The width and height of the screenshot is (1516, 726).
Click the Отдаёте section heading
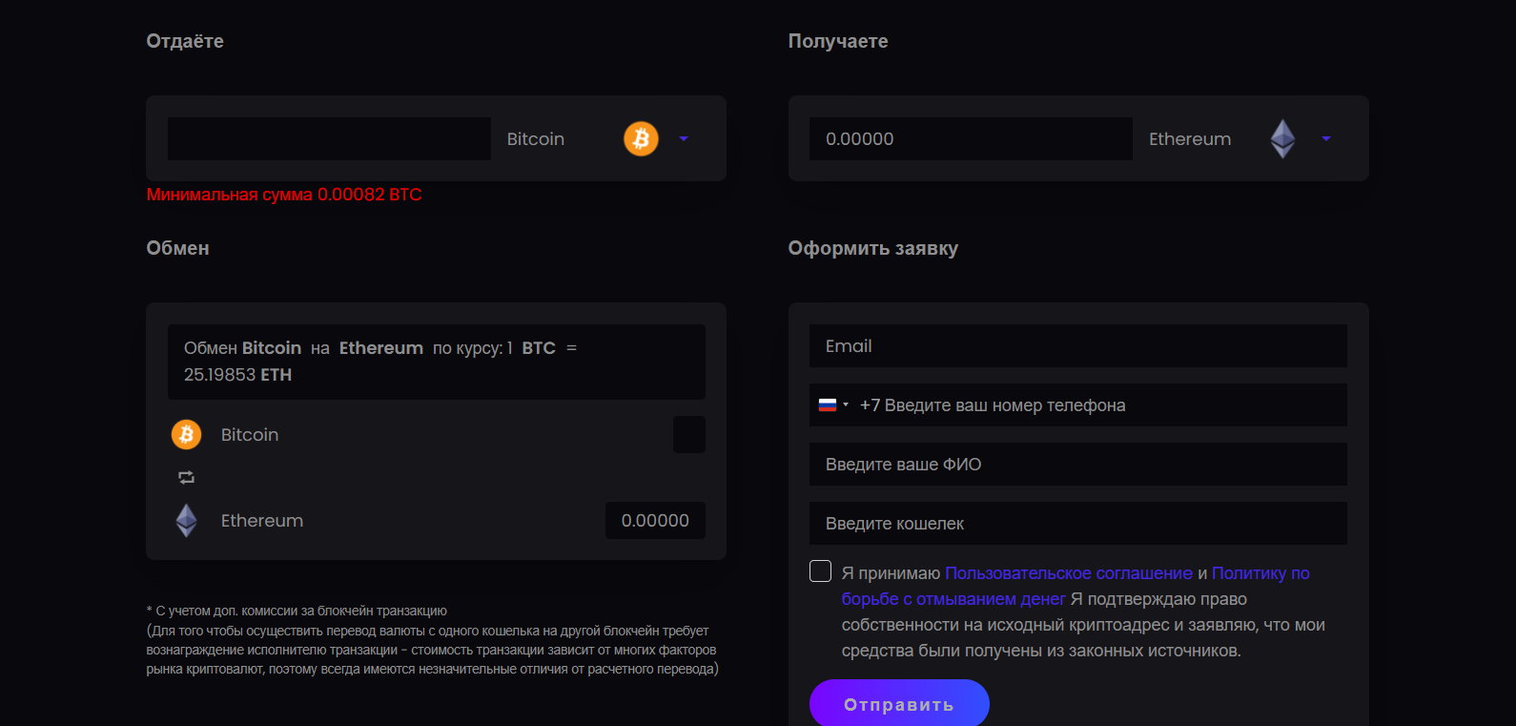click(x=185, y=41)
